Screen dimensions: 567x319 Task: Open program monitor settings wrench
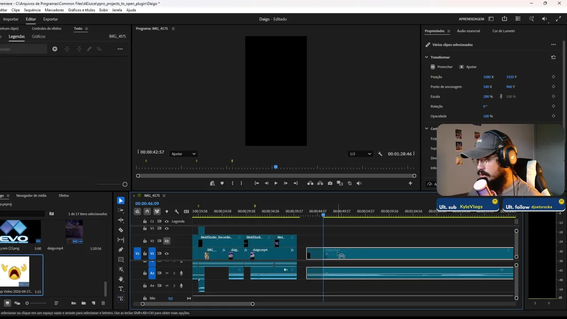[x=380, y=154]
